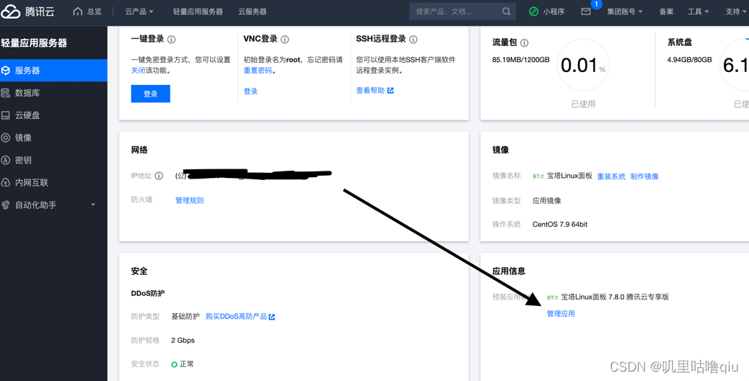Screen dimensions: 749x381
Task: Click the 镜像 sidebar icon
Action: (6, 138)
